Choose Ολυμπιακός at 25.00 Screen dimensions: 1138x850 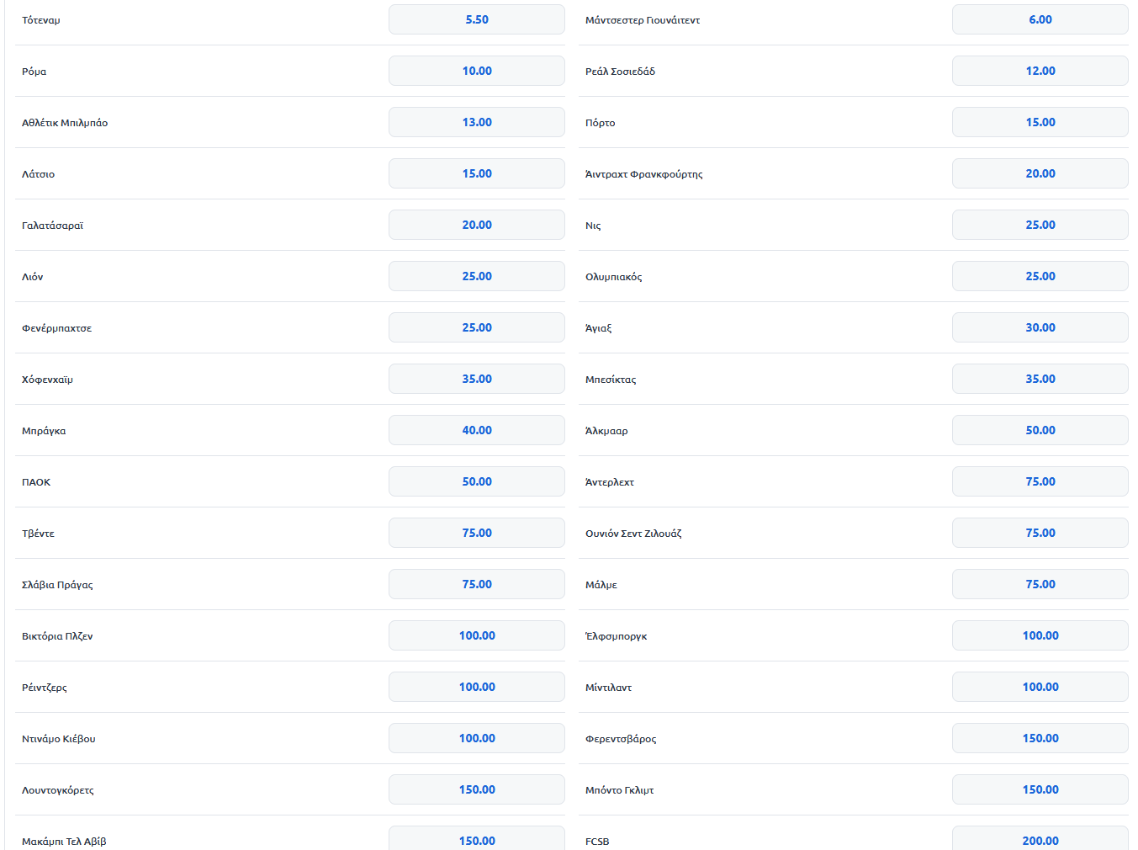coord(1040,275)
